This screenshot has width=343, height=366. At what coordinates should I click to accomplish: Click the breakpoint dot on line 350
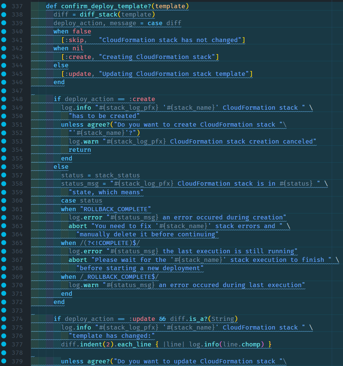tap(4, 116)
